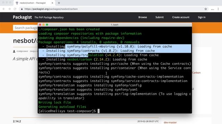View site info via the address bar lock icon

[22, 9]
